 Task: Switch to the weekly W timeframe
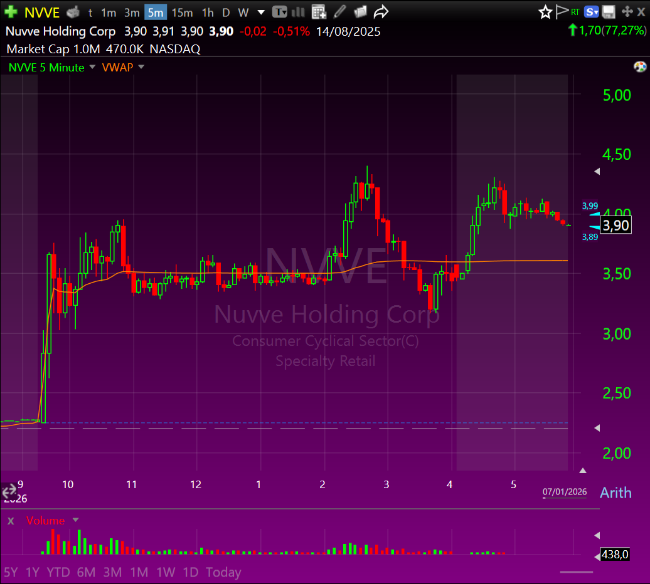(243, 13)
